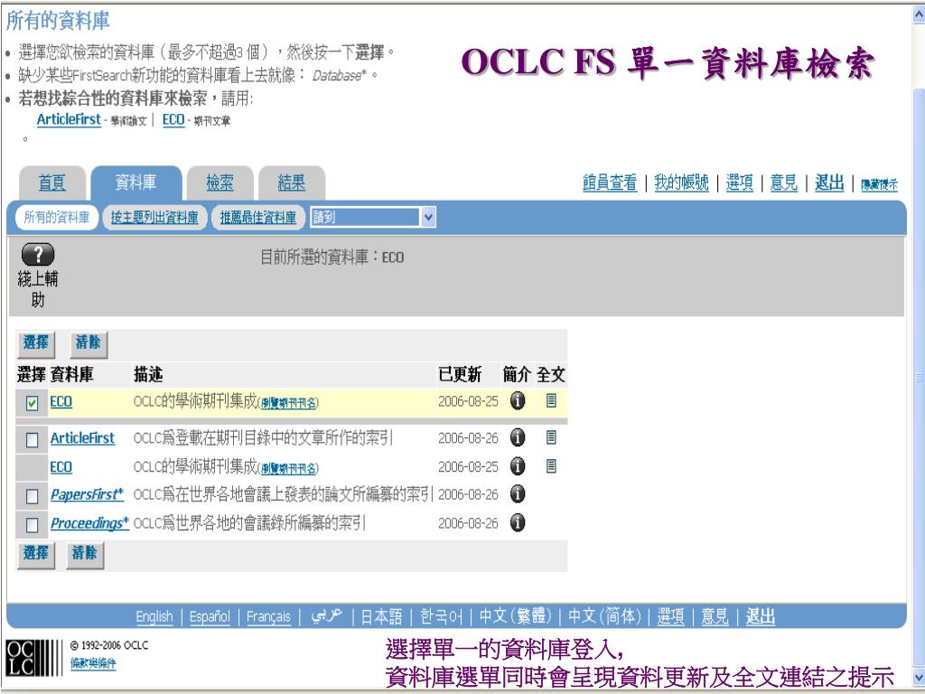Open 意見 link in footer bar
Viewport: 925px width, 694px height.
pos(715,616)
